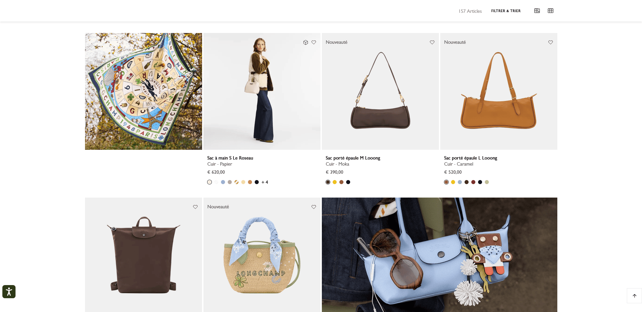Click the € 520,00 price
This screenshot has width=642, height=312.
pyautogui.click(x=453, y=172)
